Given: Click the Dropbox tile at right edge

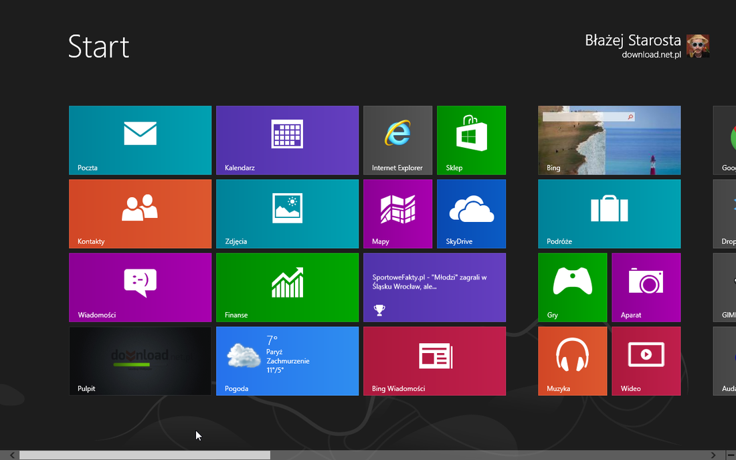Looking at the screenshot, I should click(725, 214).
